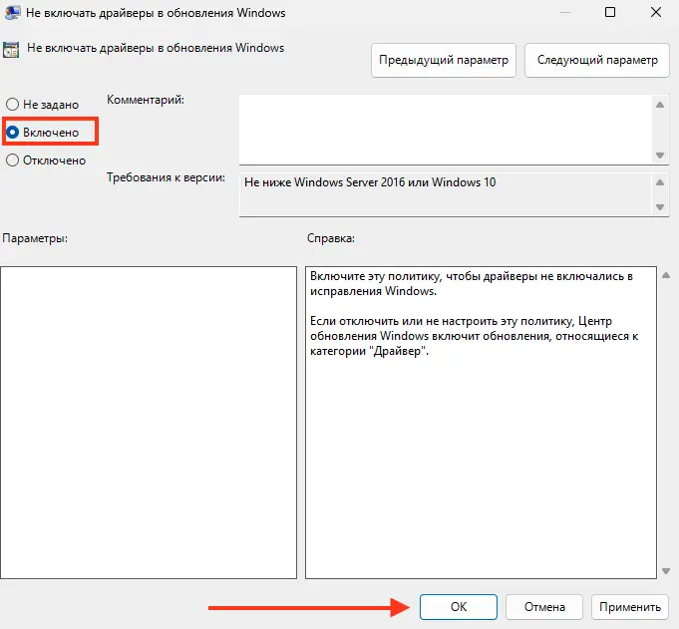Maximize the policy settings window
Viewport: 679px width, 629px height.
[610, 12]
